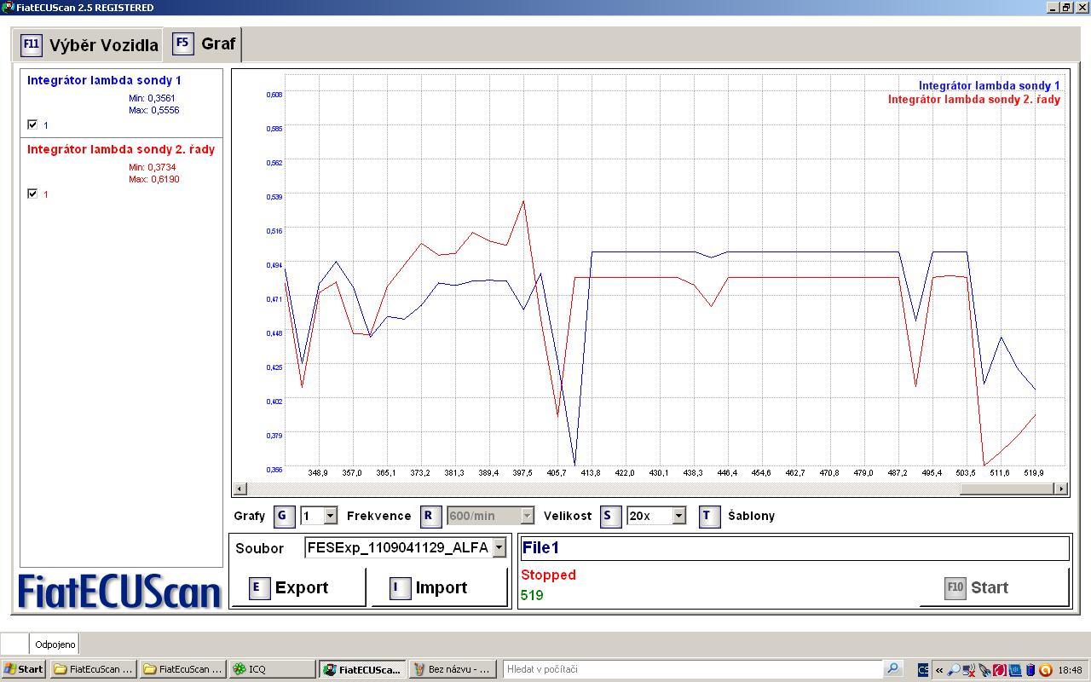Click the I icon on the Import button
This screenshot has height=682, width=1091.
400,587
